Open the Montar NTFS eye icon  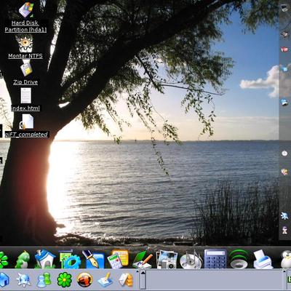coord(25,44)
